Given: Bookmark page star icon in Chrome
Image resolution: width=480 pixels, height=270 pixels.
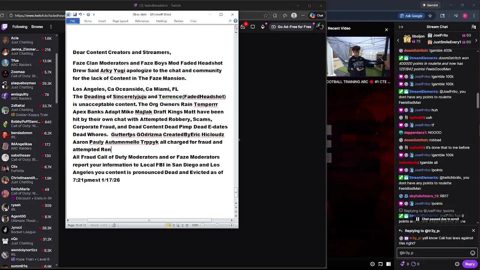Looking at the screenshot, I should pyautogui.click(x=430, y=16).
